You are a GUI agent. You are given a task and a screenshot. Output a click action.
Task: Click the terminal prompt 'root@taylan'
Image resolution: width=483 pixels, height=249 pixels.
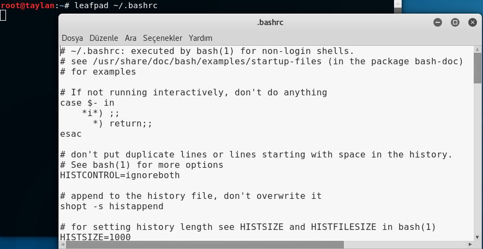[29, 5]
